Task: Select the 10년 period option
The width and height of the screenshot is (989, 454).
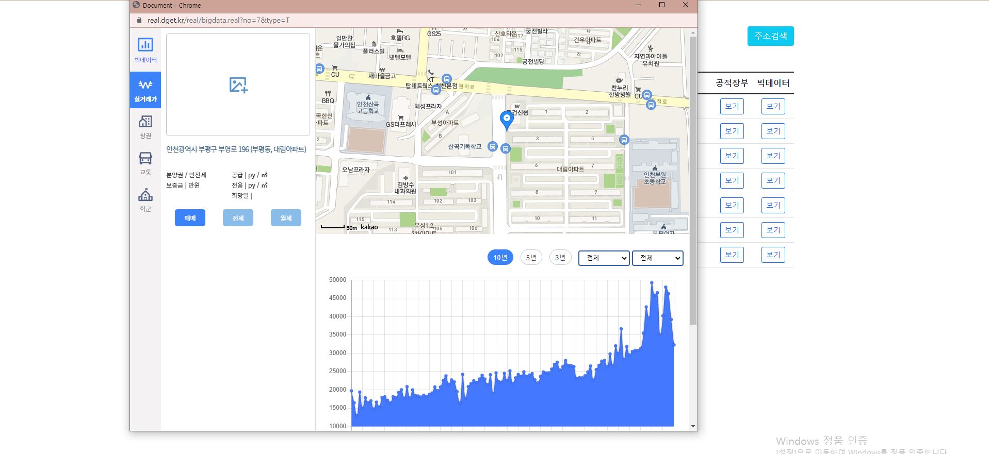Action: (500, 257)
